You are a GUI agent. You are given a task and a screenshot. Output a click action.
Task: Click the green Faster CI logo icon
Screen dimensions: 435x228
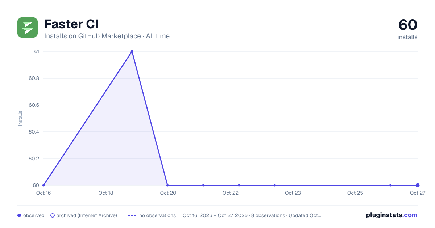pos(28,28)
